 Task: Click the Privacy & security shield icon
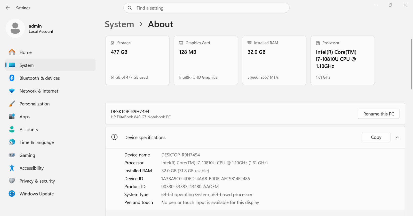point(12,181)
